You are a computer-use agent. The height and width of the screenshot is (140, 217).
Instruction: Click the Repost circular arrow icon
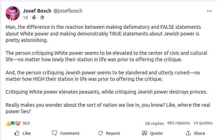click(100, 133)
